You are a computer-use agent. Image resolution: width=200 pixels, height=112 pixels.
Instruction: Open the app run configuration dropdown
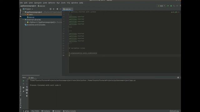coord(161,6)
